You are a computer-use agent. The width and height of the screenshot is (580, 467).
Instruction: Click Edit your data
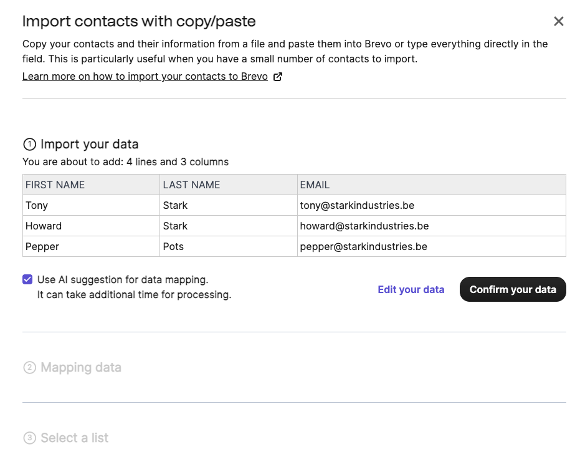[x=411, y=289]
